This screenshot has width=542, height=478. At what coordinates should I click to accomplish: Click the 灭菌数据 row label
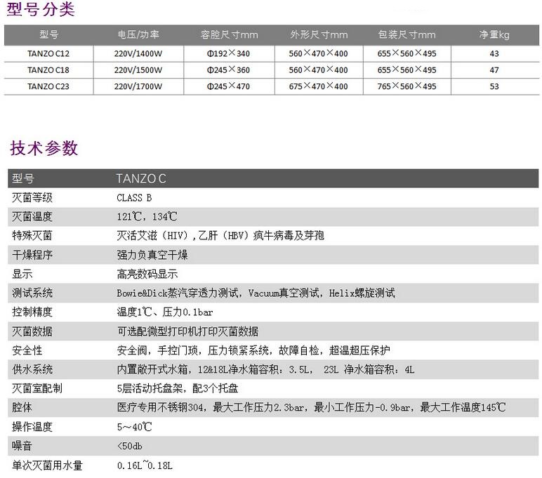[32, 332]
